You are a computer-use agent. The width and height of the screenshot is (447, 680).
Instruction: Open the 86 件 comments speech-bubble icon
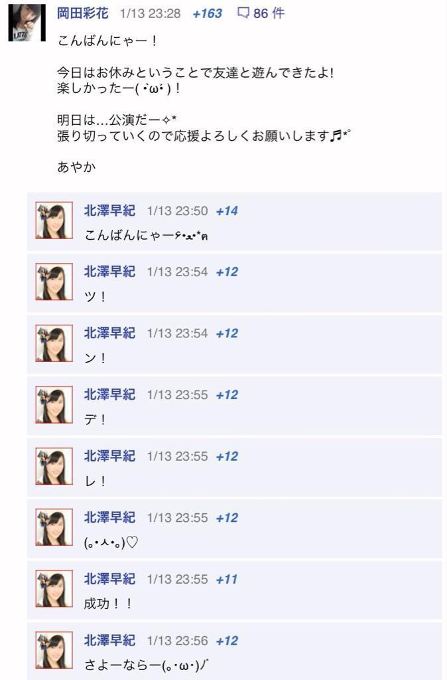pyautogui.click(x=243, y=13)
